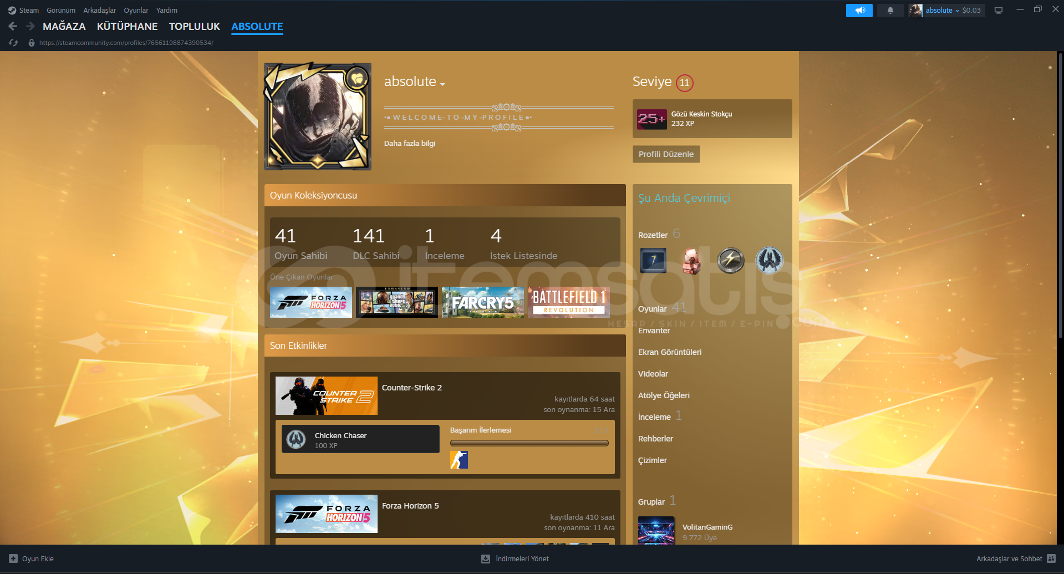1064x574 pixels.
Task: Open announcements via the megaphone icon
Action: pyautogui.click(x=859, y=11)
